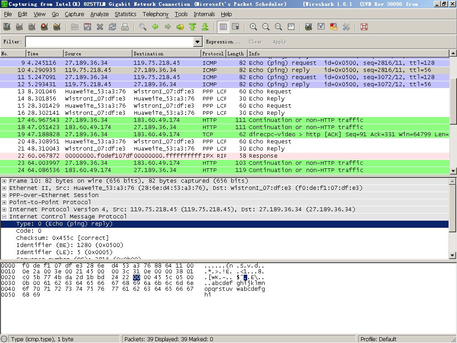This screenshot has width=457, height=343.
Task: Go forward in packet history
Action: click(168, 27)
